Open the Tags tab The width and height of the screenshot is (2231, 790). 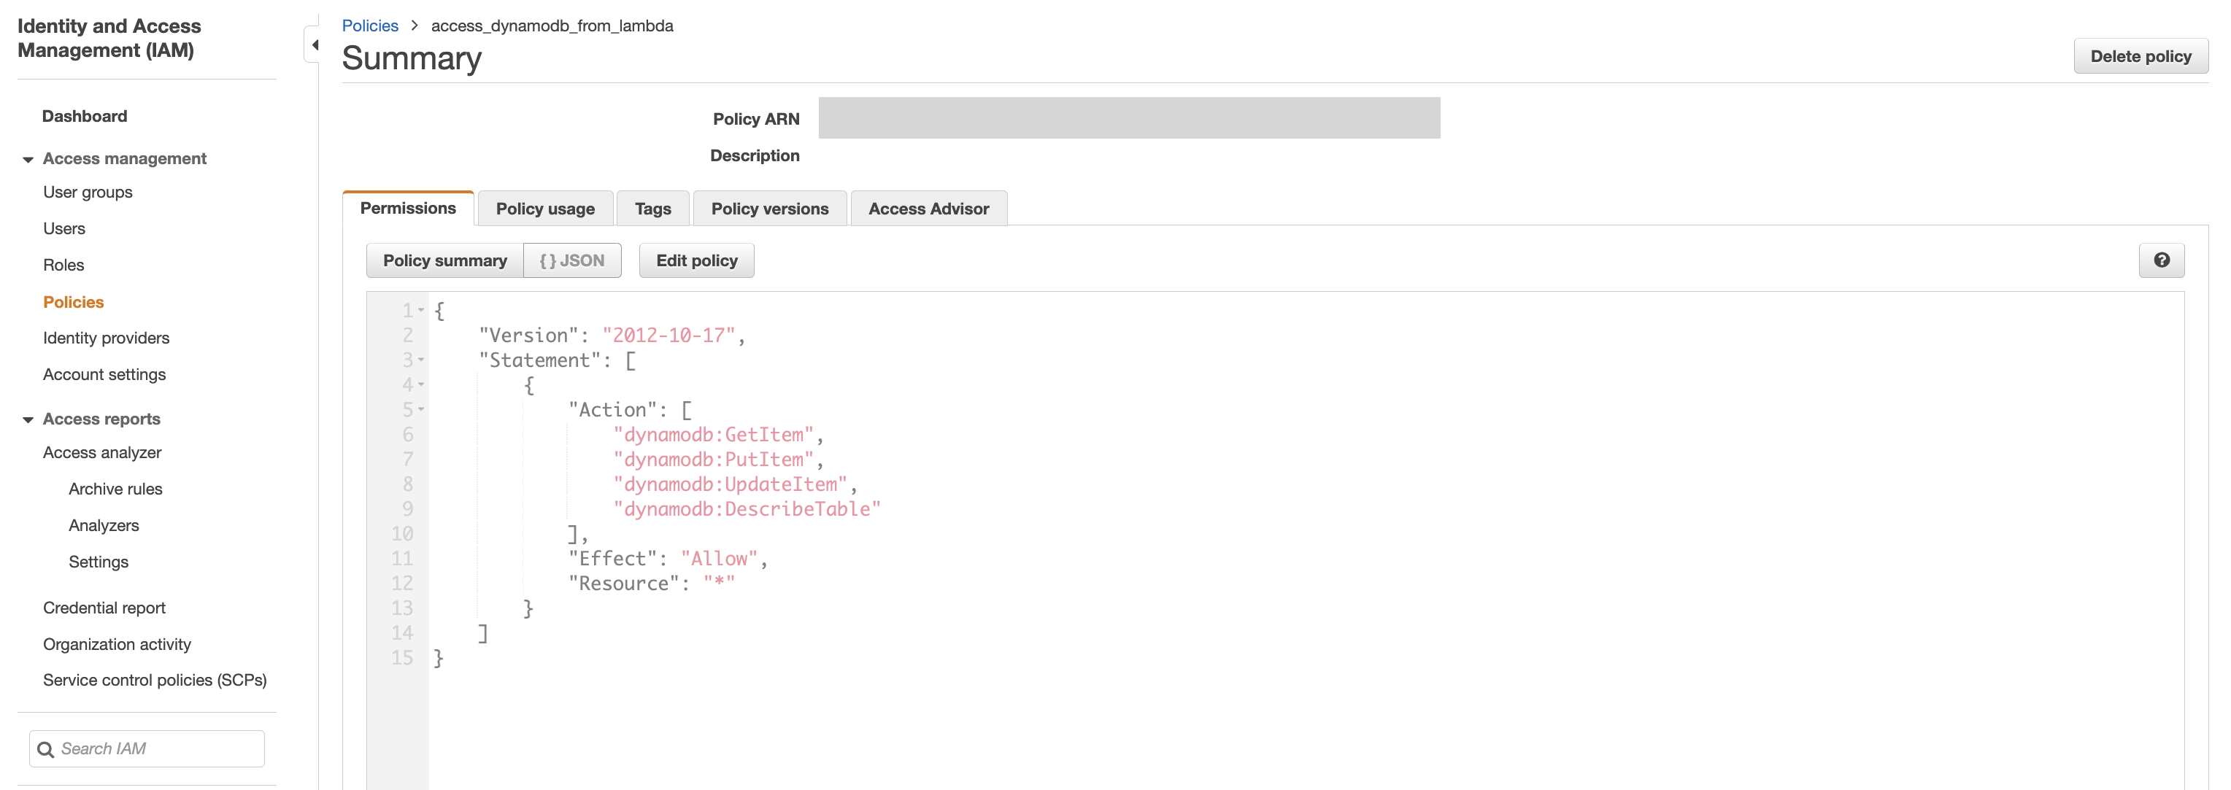click(x=652, y=209)
